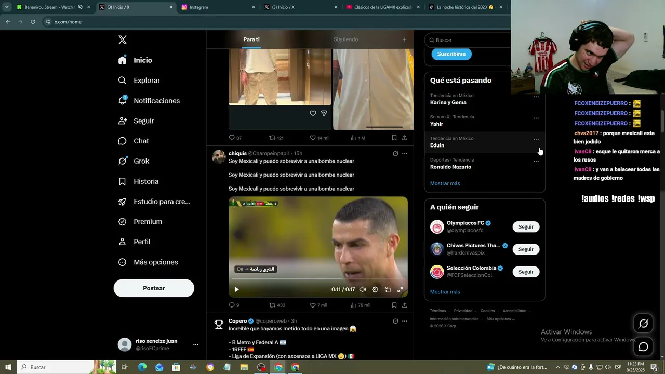Switch to the Para ti timeline tab
The height and width of the screenshot is (374, 665).
[251, 39]
